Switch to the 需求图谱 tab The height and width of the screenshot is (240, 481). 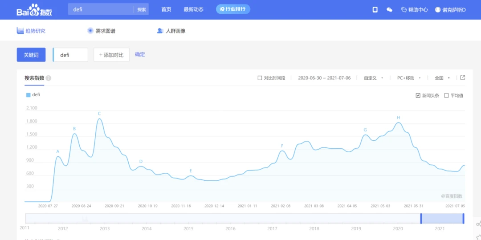[x=101, y=31]
